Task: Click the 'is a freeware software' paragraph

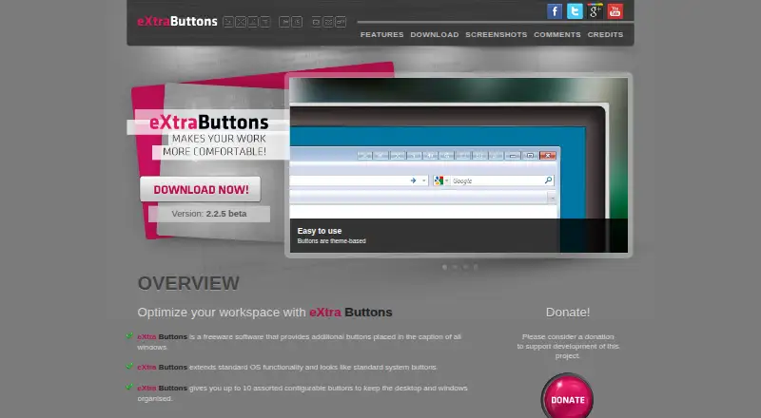Action: 299,342
